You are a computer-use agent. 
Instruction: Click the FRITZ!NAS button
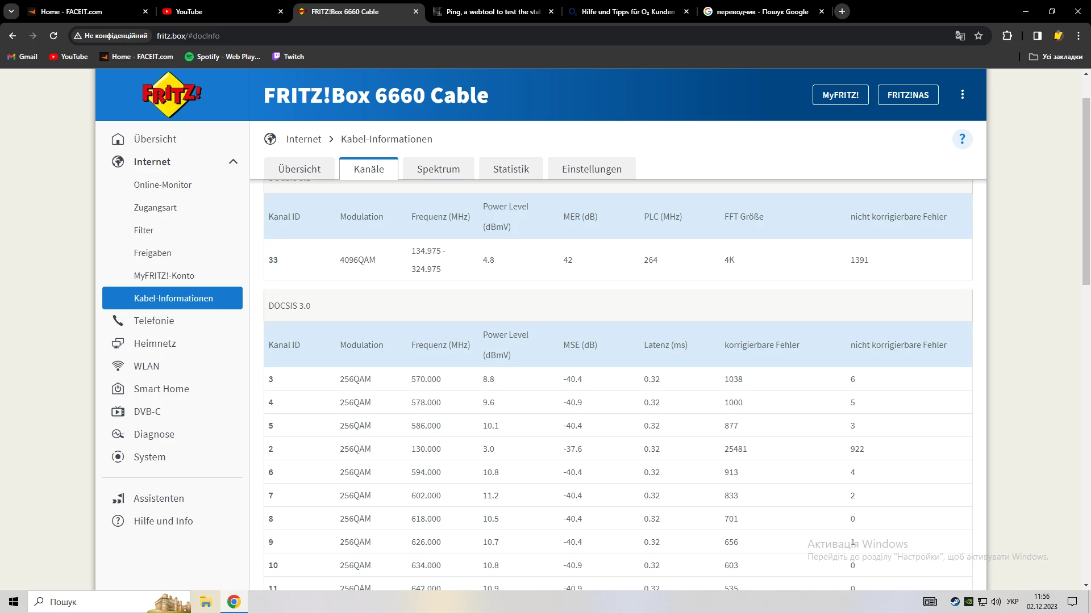click(907, 95)
